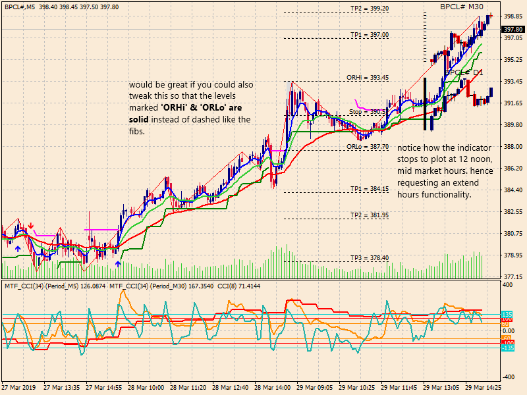Click the 28 Mar 11:20 time label
This screenshot has width=527, height=395.
pyautogui.click(x=188, y=387)
